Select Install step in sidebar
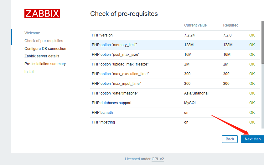 pyautogui.click(x=29, y=72)
